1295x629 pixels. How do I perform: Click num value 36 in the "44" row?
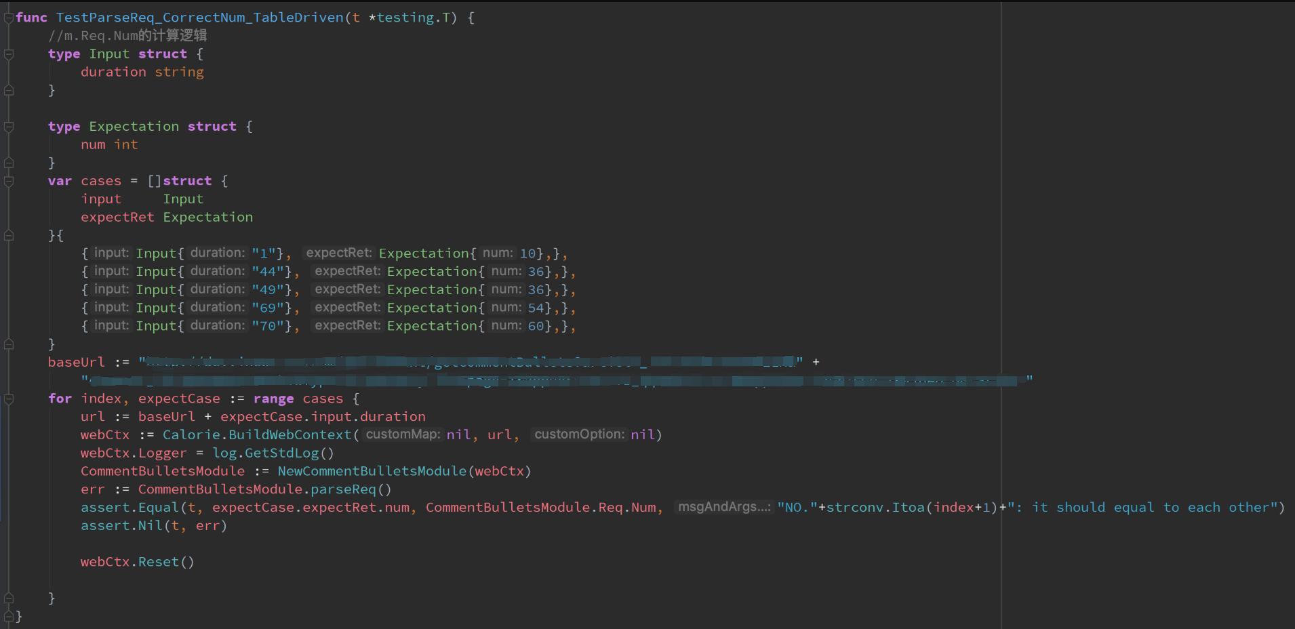pyautogui.click(x=536, y=272)
